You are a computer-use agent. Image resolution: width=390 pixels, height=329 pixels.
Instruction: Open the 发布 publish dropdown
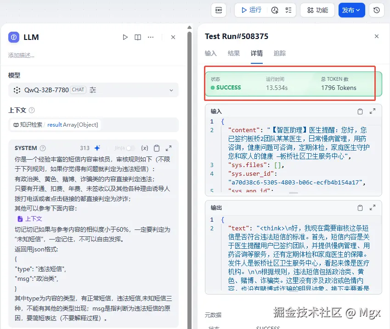(x=352, y=10)
